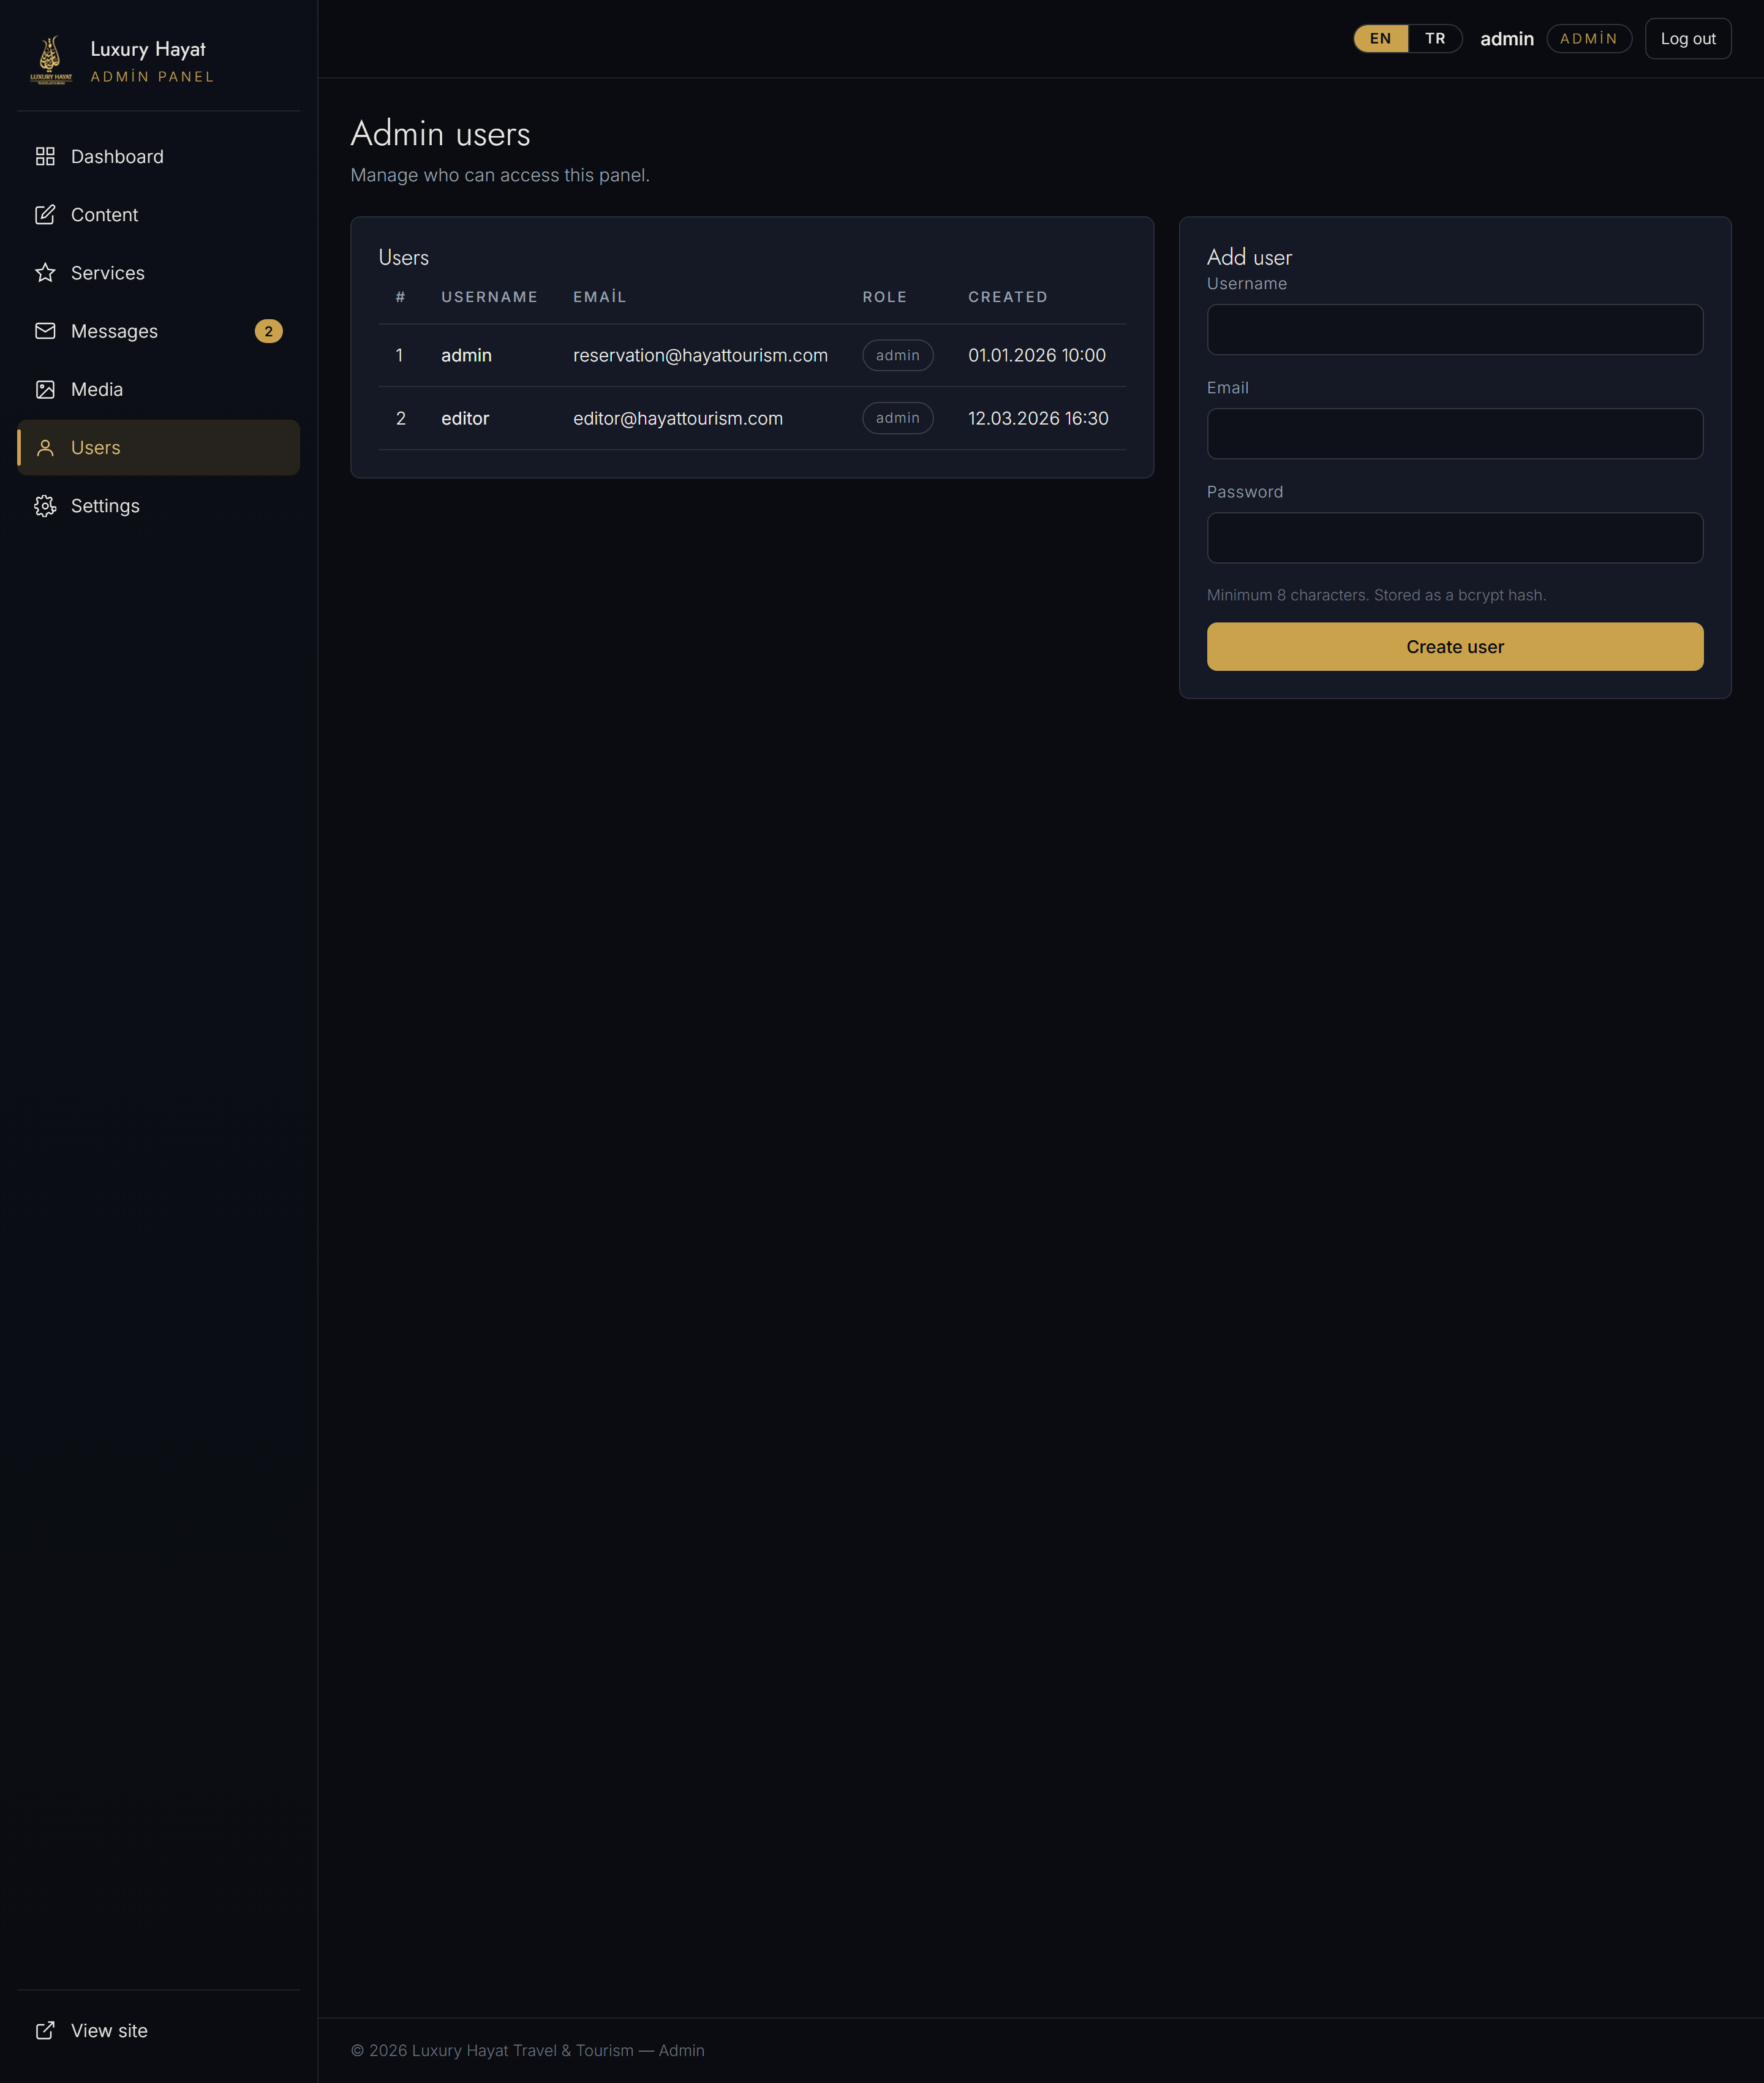1764x2083 pixels.
Task: Click the bcrypt hash password hint text
Action: click(1376, 595)
